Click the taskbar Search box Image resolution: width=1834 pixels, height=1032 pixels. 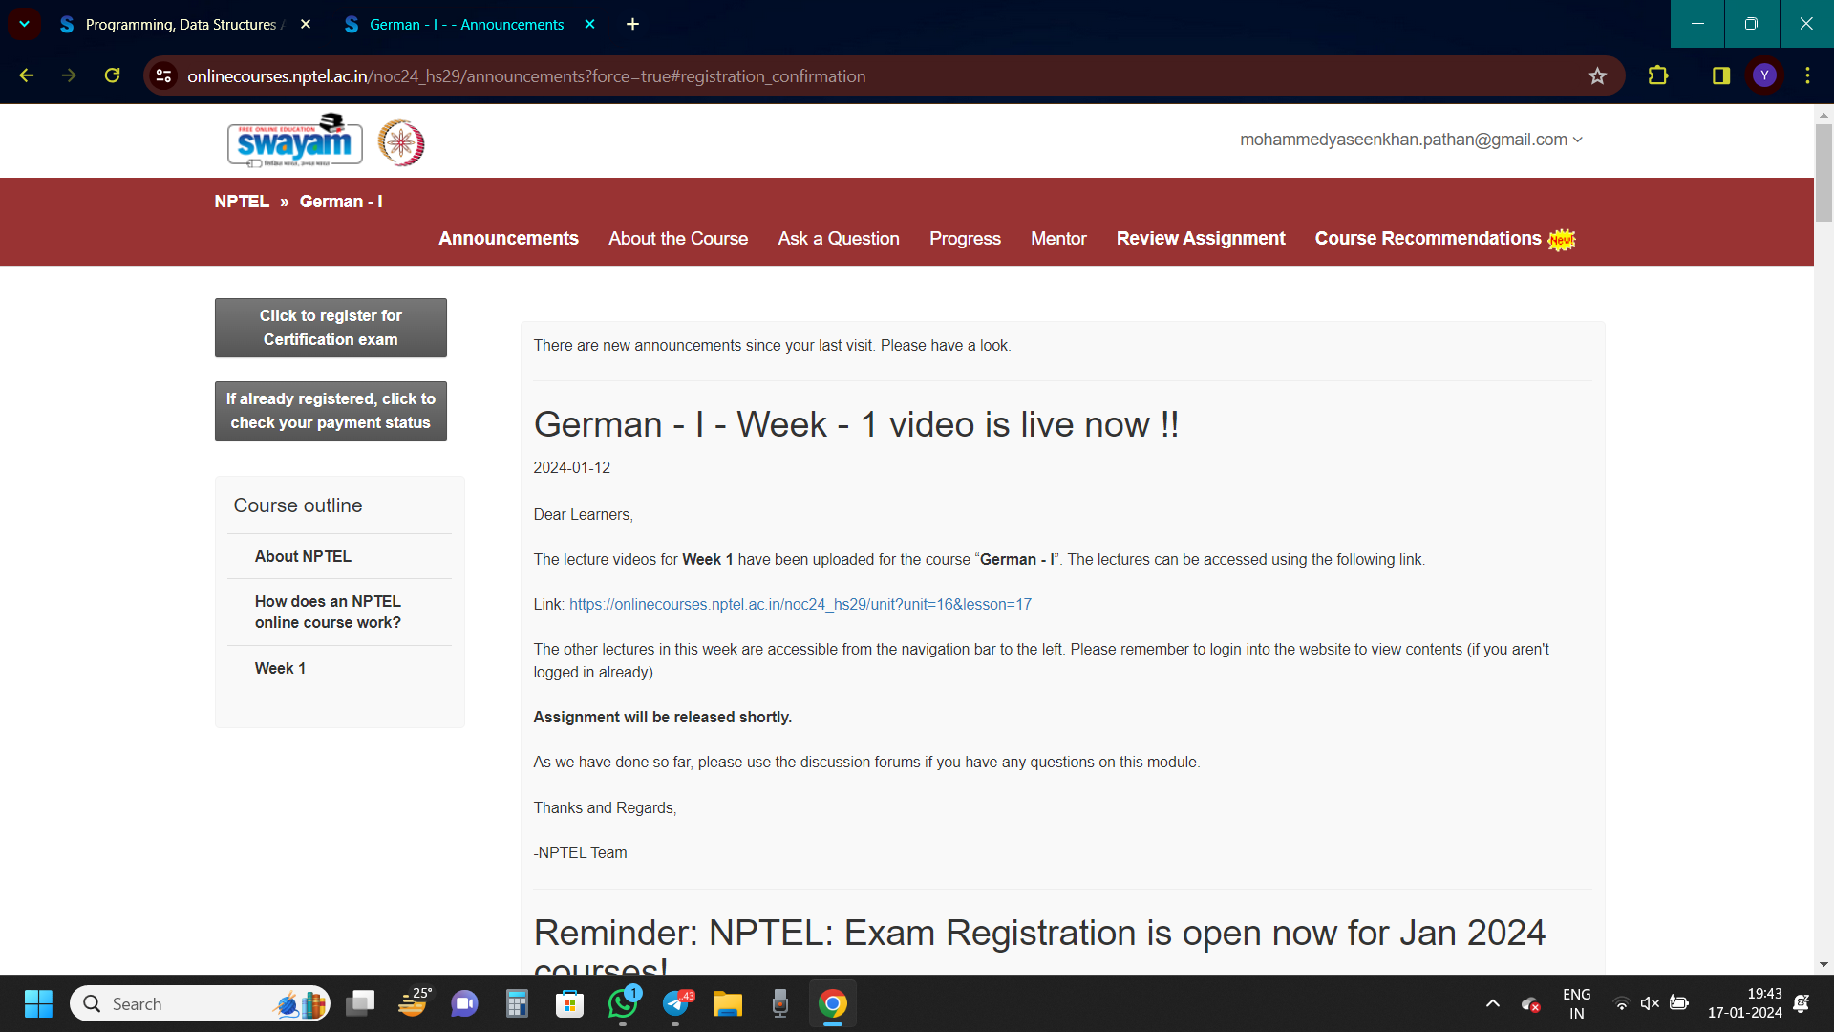pyautogui.click(x=200, y=1003)
